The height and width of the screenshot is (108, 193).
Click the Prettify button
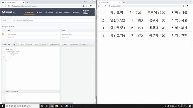tap(22, 44)
